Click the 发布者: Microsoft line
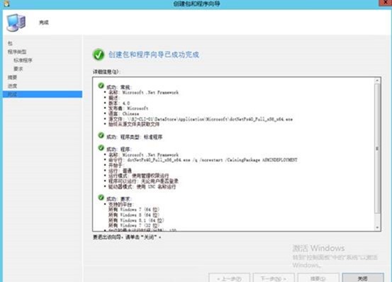Screen dimensions: 392x282 tap(128, 108)
